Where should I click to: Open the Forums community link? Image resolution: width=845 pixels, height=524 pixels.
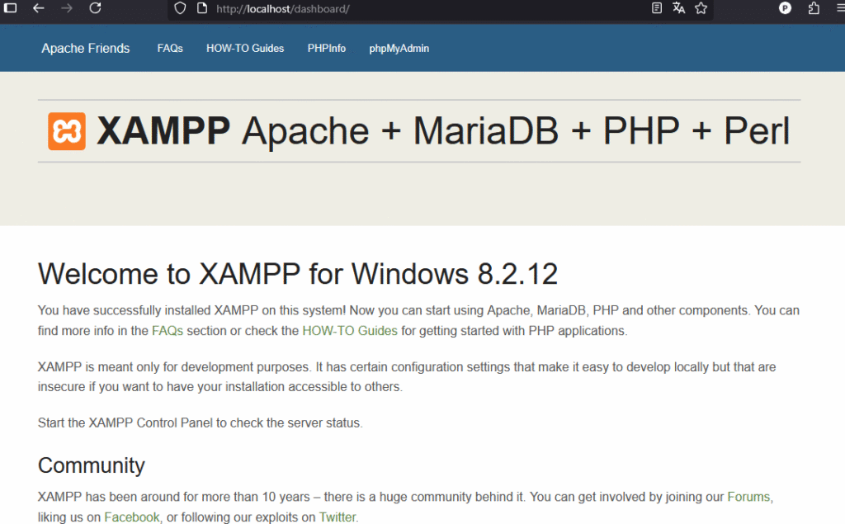click(748, 497)
